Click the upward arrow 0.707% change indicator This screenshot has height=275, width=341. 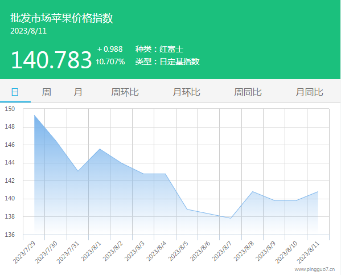(110, 62)
